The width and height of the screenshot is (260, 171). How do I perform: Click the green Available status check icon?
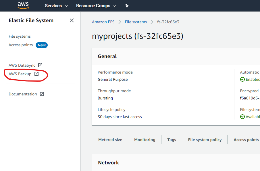click(242, 117)
